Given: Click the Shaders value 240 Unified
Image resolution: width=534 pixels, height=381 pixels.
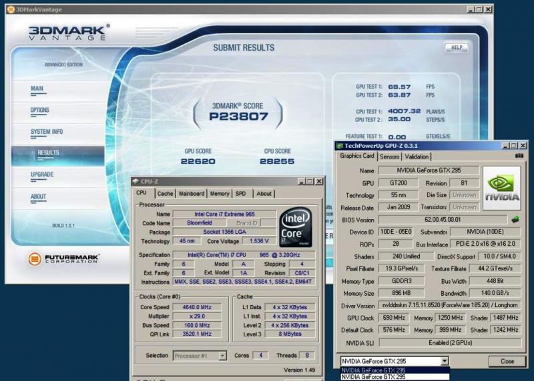Looking at the screenshot, I should click(406, 256).
